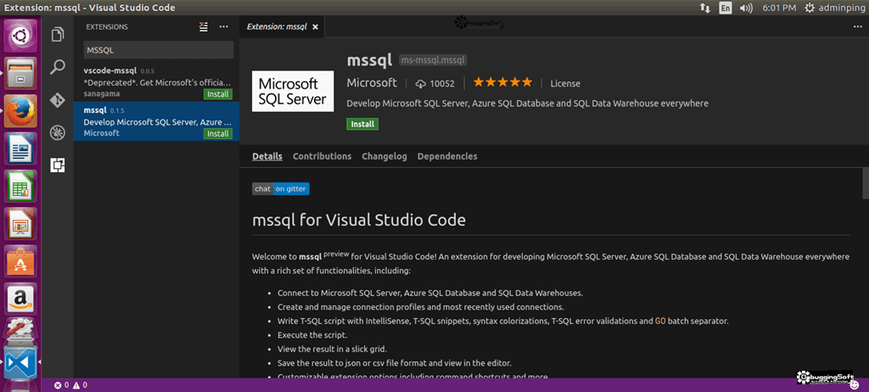Open the Git source control view
This screenshot has width=869, height=392.
point(58,100)
